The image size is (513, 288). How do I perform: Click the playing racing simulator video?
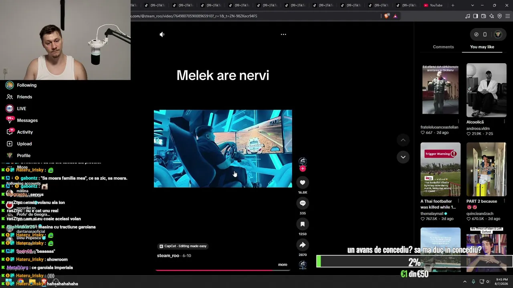click(223, 148)
